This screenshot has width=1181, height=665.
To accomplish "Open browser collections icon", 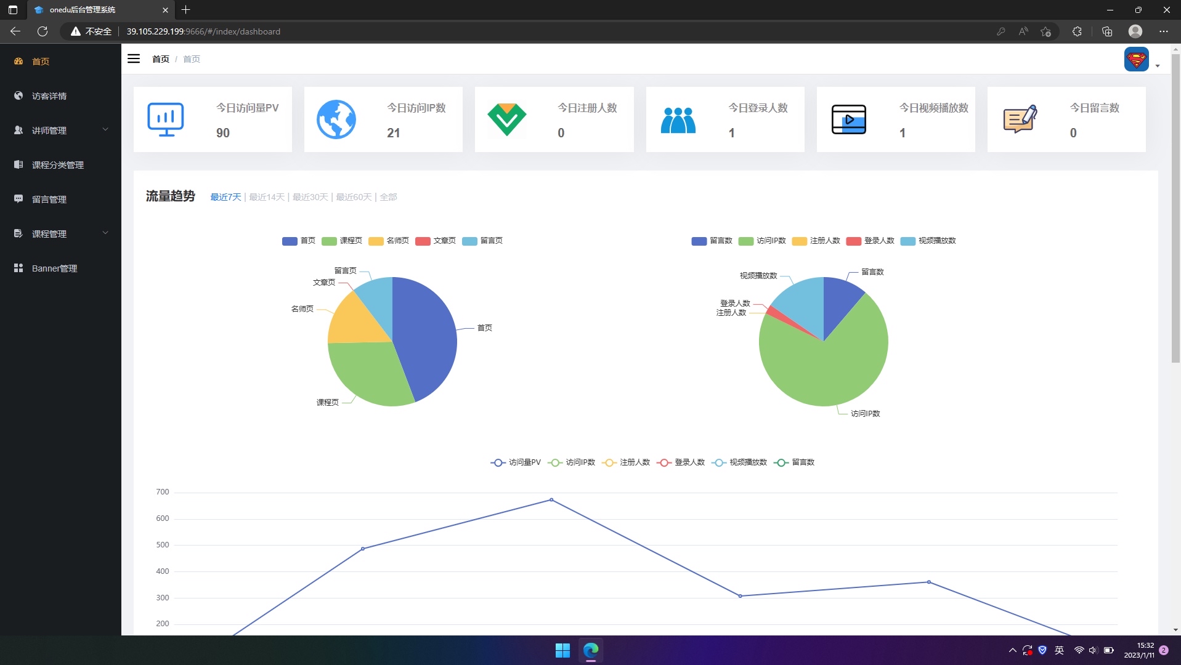I will click(x=1107, y=31).
